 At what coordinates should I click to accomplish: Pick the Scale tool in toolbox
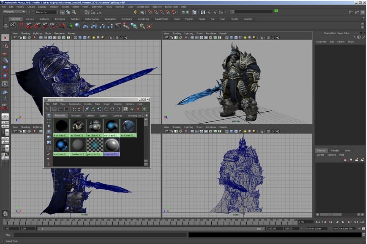[5, 76]
